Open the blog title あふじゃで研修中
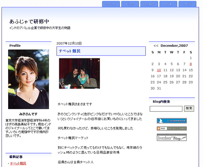This screenshot has height=167, width=203. click(x=29, y=21)
